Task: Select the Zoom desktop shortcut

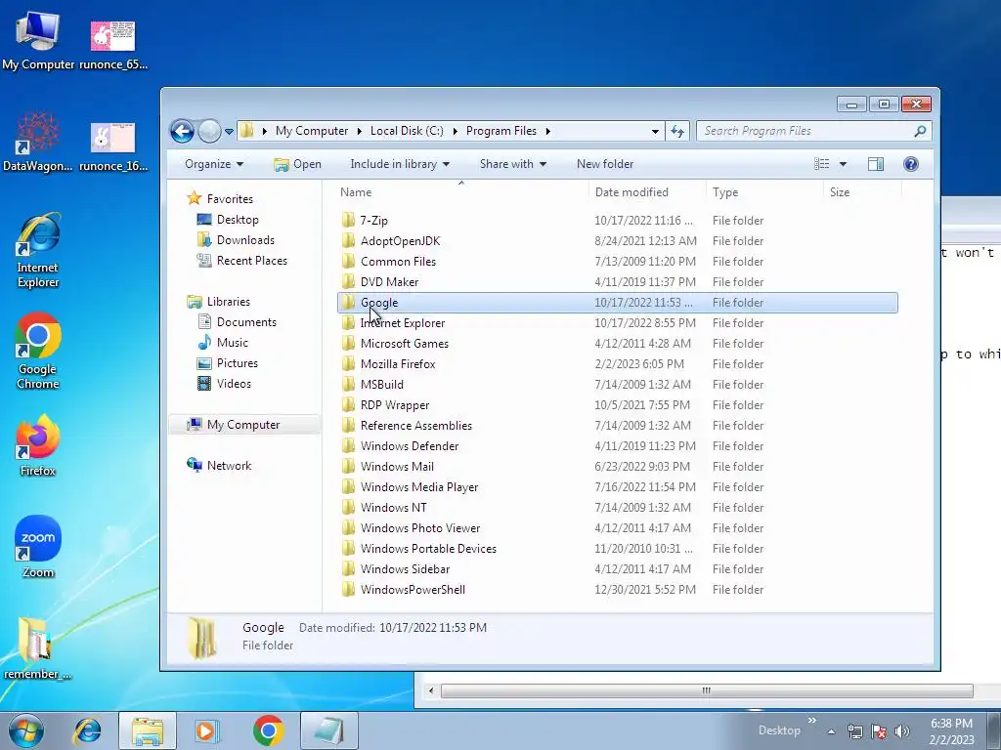Action: [x=38, y=547]
